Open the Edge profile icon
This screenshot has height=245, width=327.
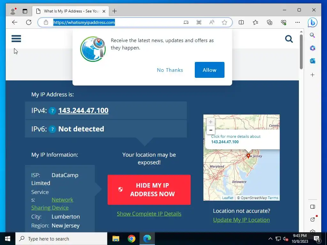click(x=13, y=11)
